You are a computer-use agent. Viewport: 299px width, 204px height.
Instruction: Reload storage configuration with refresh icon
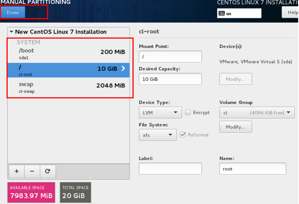click(x=48, y=171)
